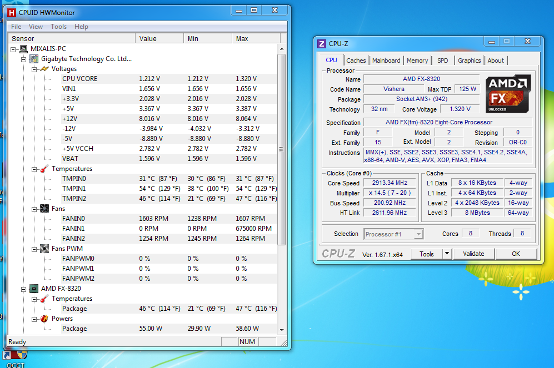Switch to the Caches tab
Image resolution: width=554 pixels, height=368 pixels.
pyautogui.click(x=356, y=61)
